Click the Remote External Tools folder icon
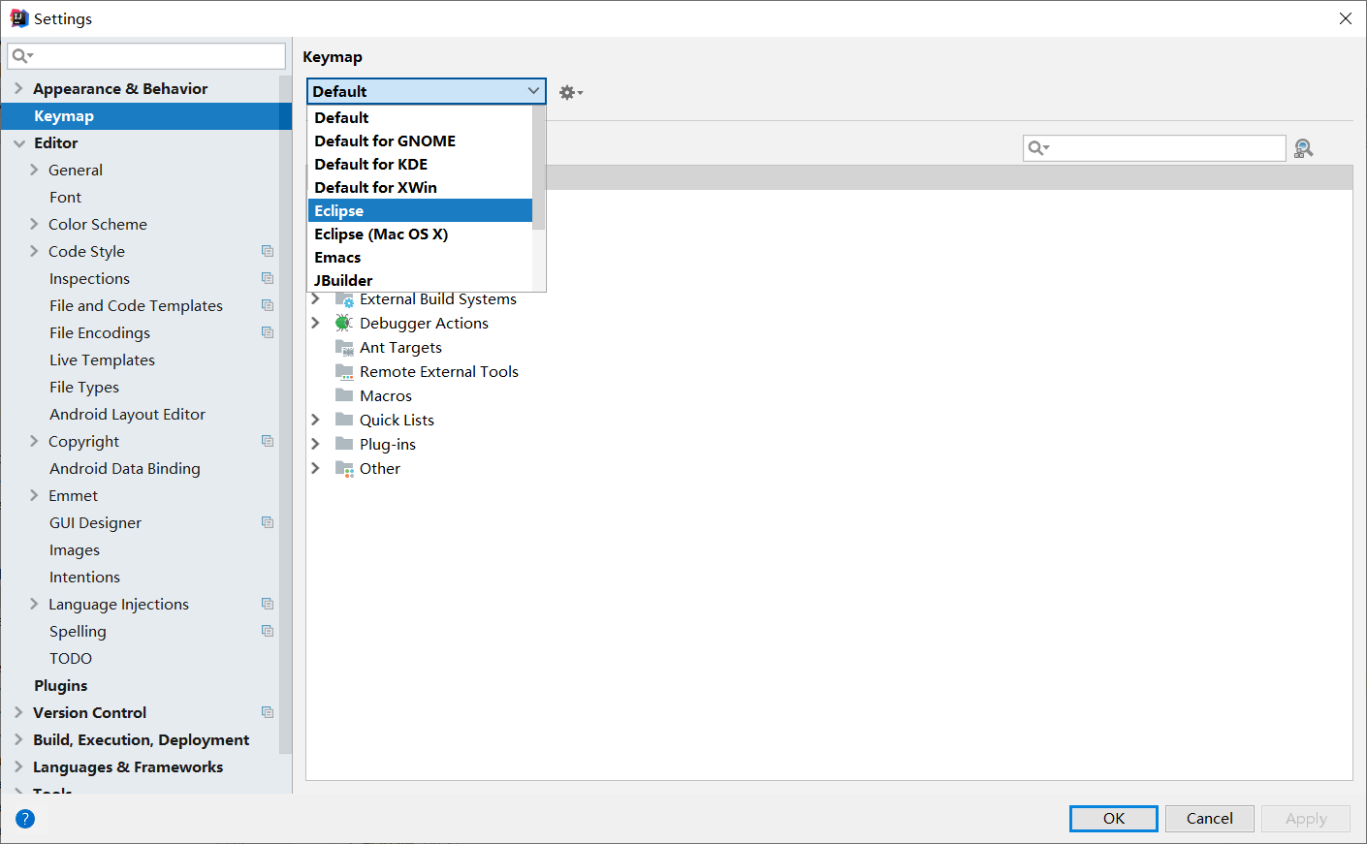 [344, 371]
